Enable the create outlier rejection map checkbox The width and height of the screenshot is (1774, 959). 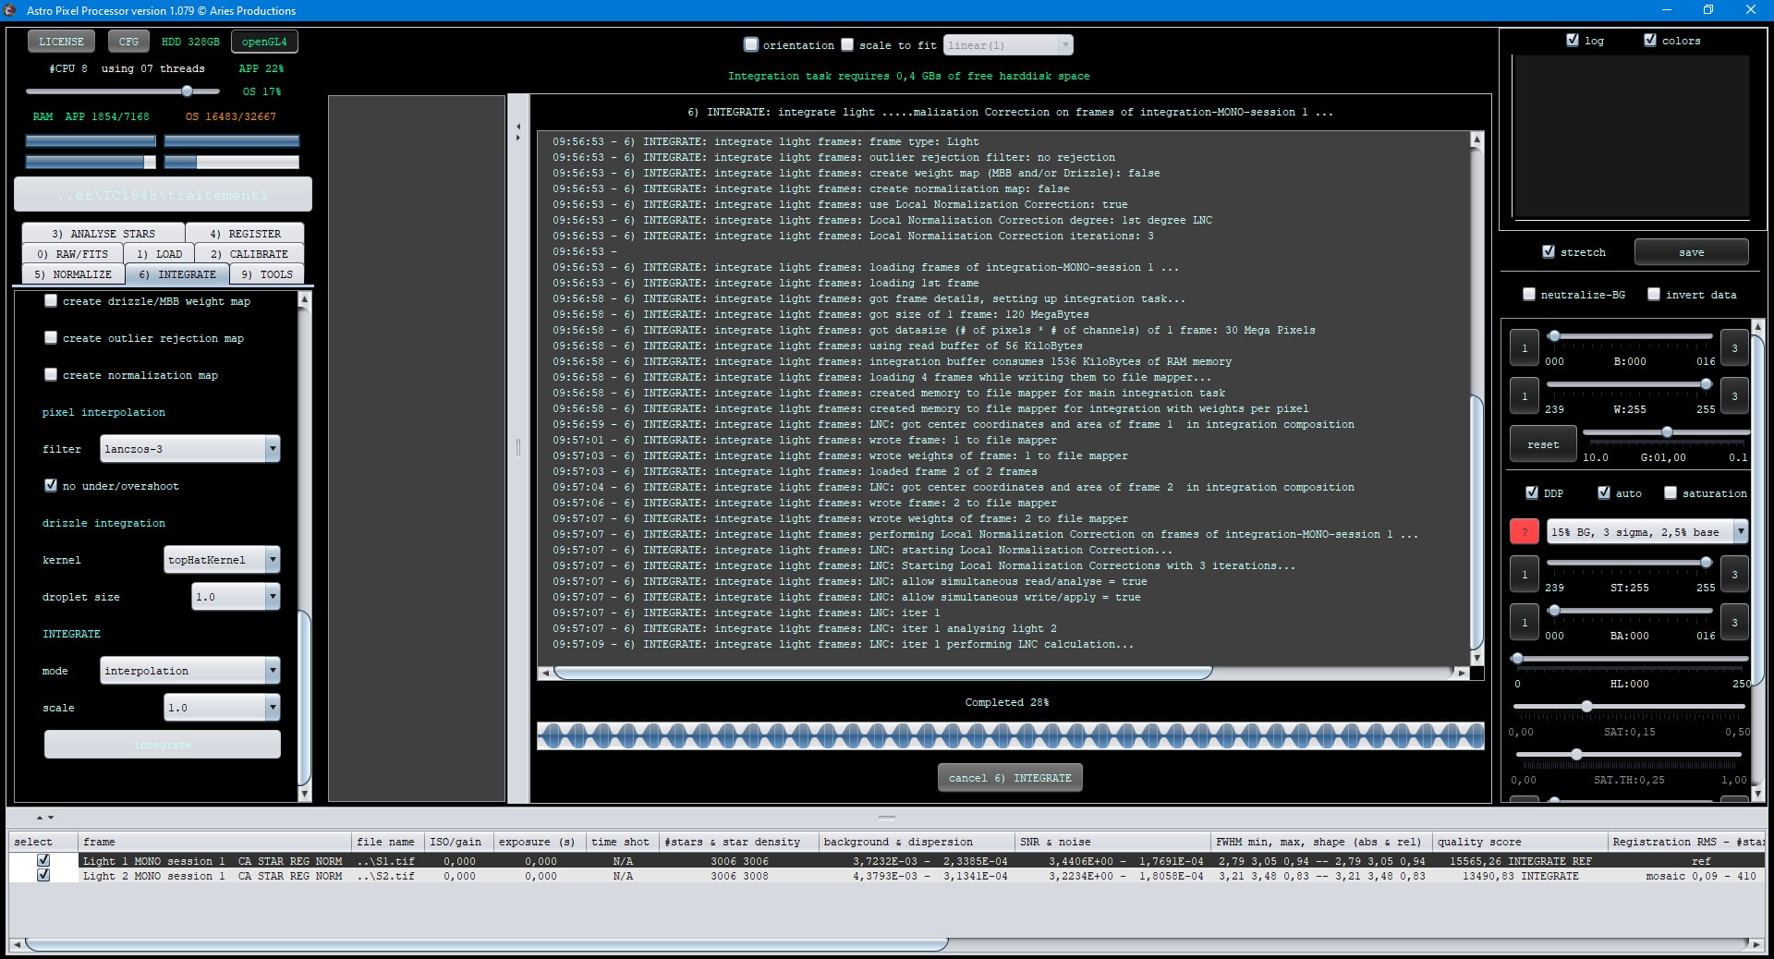[52, 338]
